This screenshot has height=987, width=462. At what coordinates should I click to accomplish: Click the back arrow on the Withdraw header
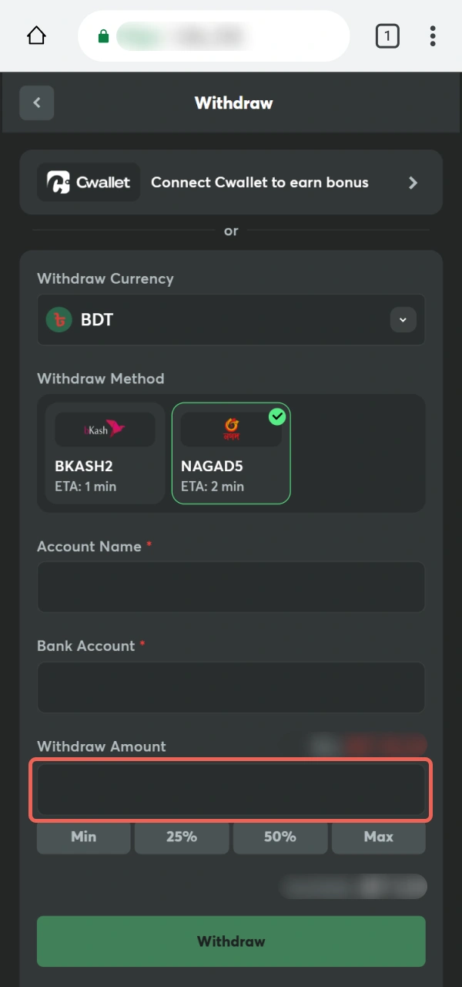click(36, 103)
